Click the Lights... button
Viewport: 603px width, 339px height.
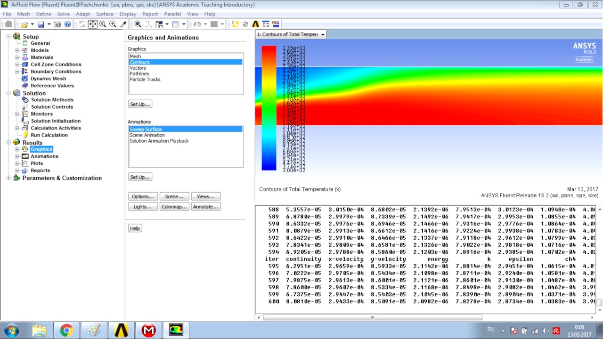[142, 207]
